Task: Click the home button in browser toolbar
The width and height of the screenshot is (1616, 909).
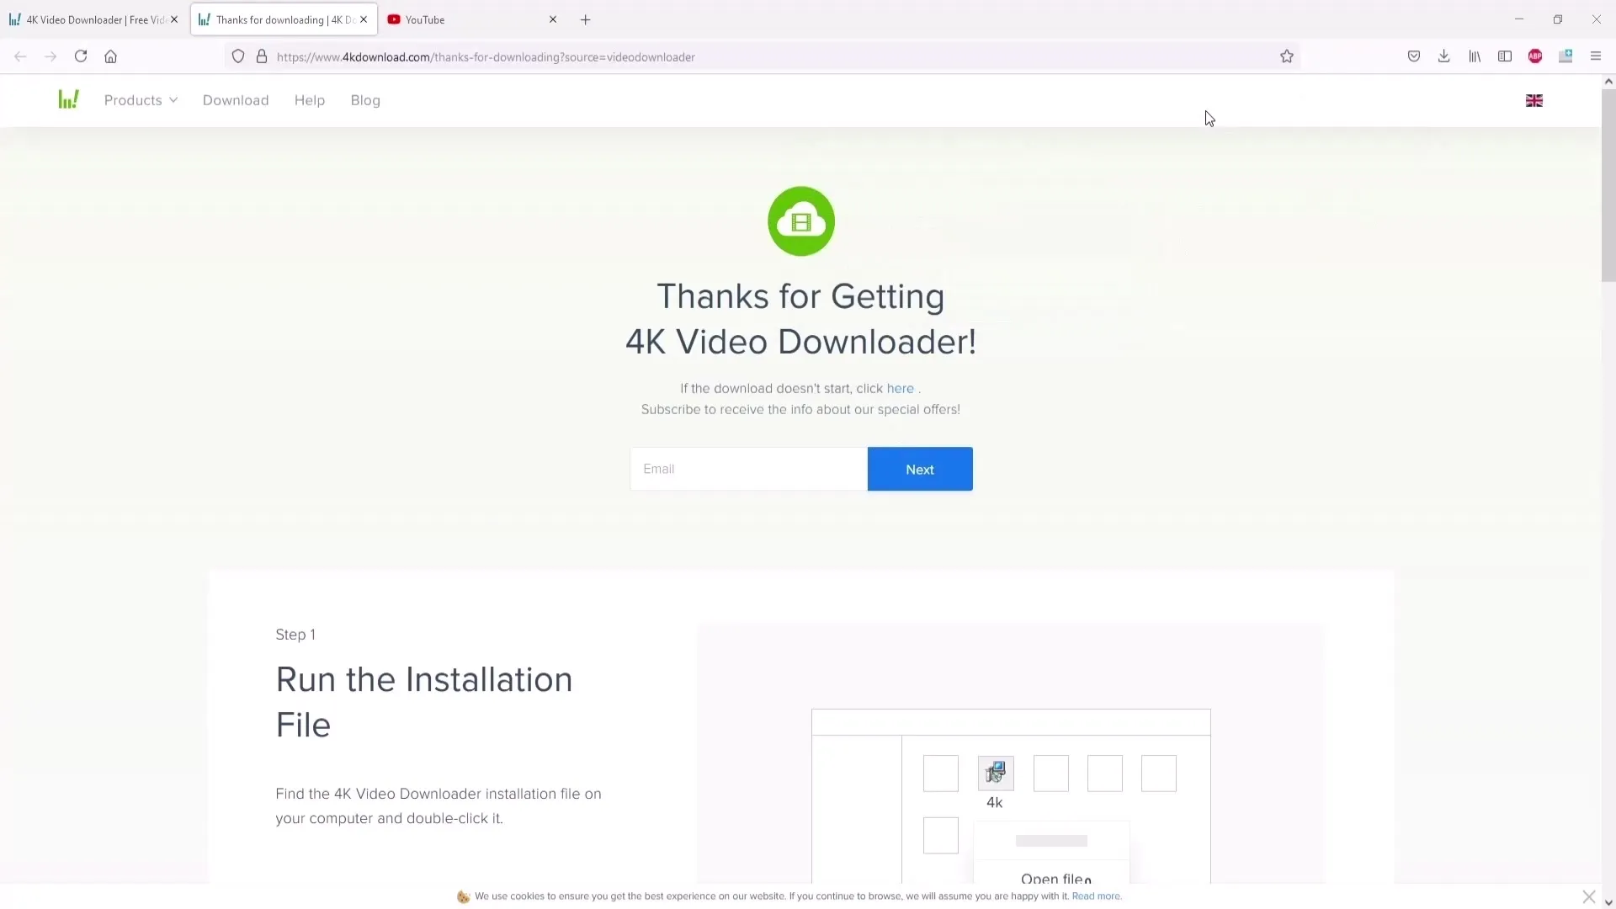Action: [110, 56]
